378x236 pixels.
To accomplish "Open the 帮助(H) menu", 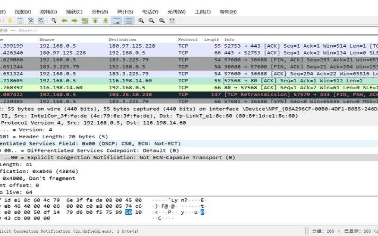I will (228, 11).
